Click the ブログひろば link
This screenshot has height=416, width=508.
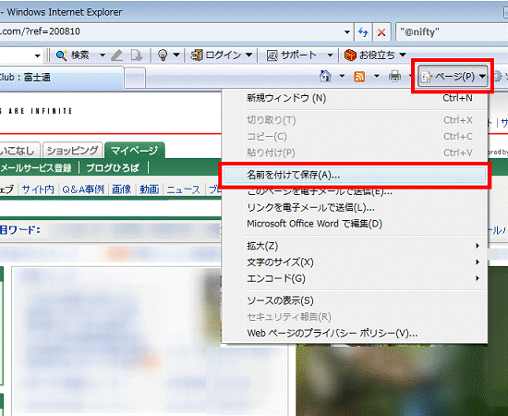113,168
